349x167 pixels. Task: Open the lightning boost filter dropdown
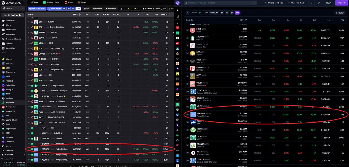click(x=129, y=8)
